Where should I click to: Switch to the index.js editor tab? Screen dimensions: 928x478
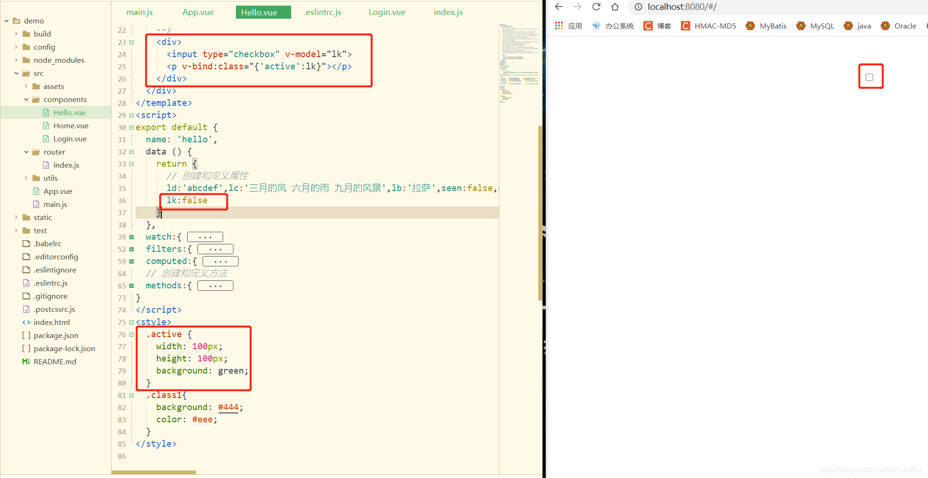coord(448,12)
